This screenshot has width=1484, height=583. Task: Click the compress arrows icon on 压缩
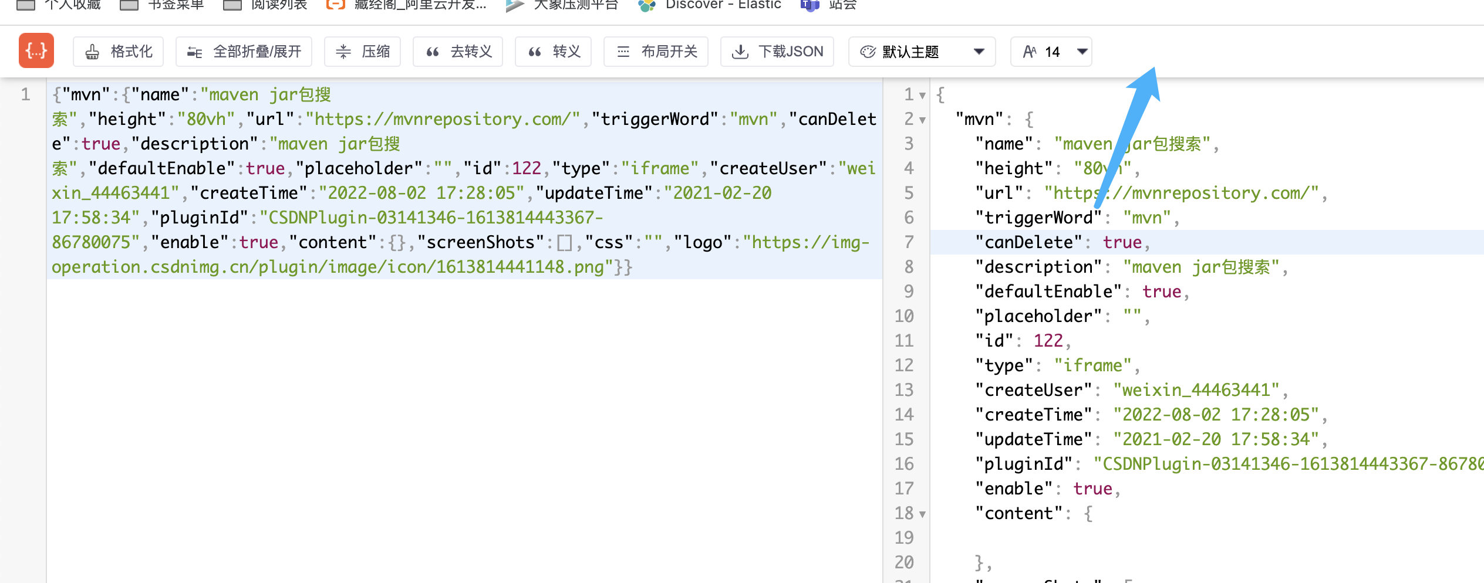(343, 52)
